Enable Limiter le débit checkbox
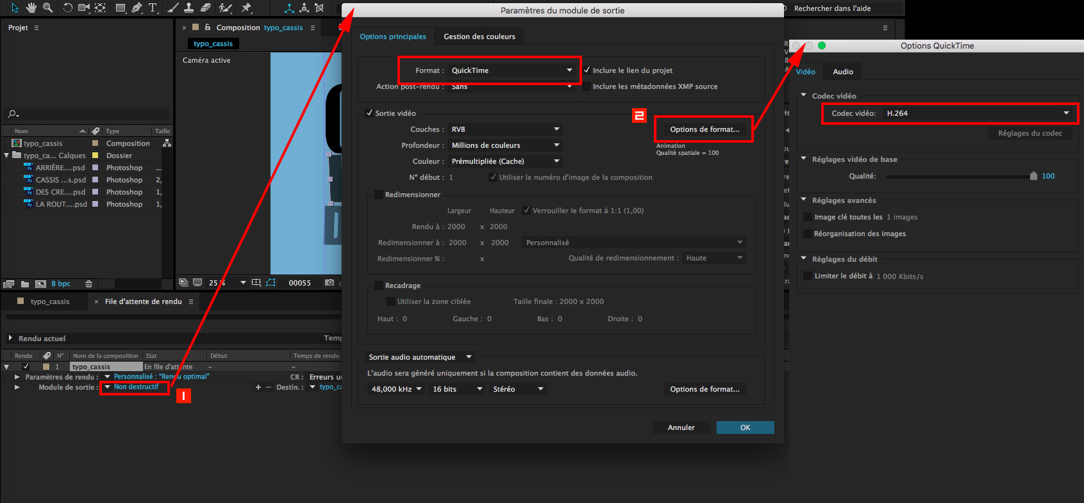The image size is (1084, 503). tap(808, 276)
